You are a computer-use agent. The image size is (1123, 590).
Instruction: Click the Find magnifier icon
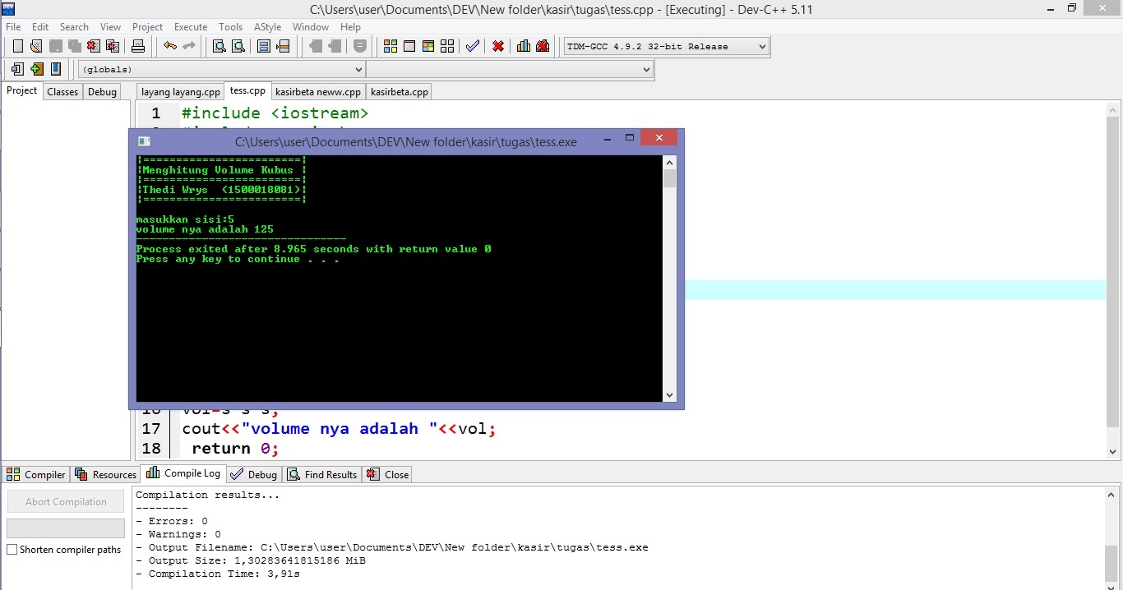point(219,46)
